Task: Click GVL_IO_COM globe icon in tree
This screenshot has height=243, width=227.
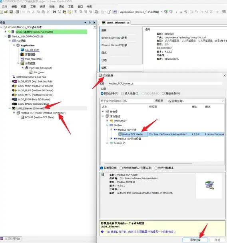Action: coord(22,50)
